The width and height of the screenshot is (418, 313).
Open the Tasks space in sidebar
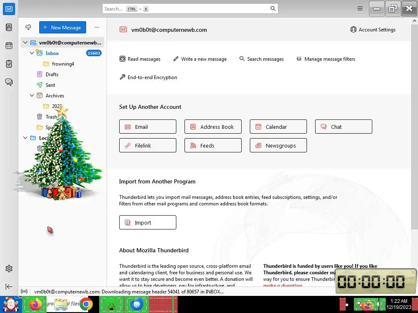(9, 64)
